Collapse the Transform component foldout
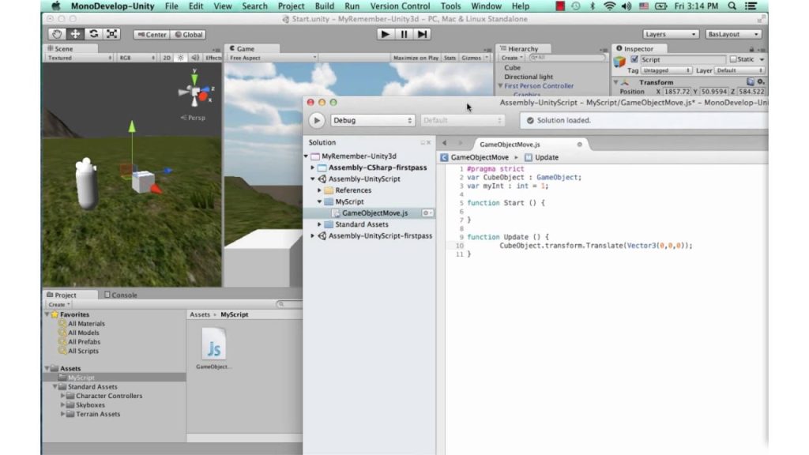Image resolution: width=809 pixels, height=455 pixels. (615, 82)
